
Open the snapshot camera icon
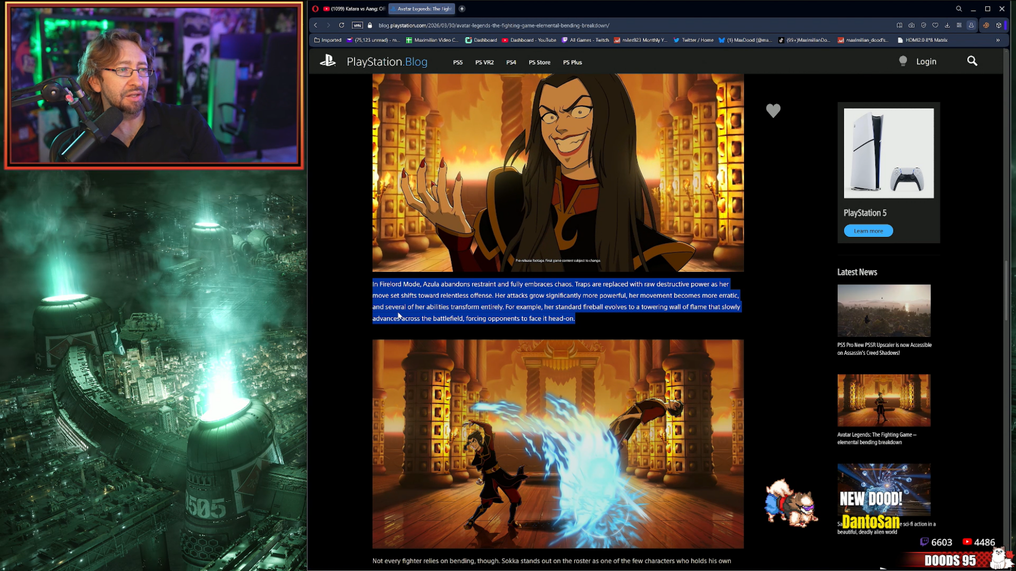(x=911, y=25)
